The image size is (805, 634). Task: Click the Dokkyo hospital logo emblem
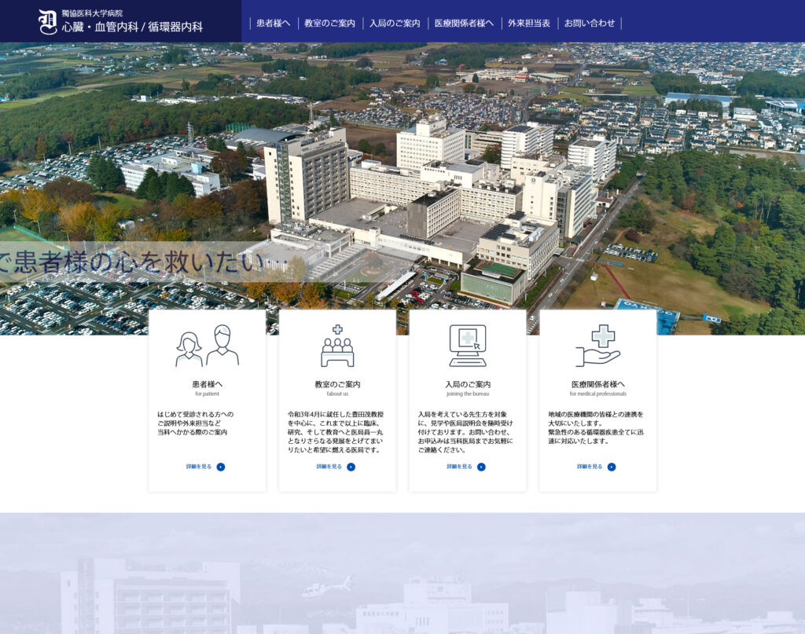pyautogui.click(x=48, y=21)
